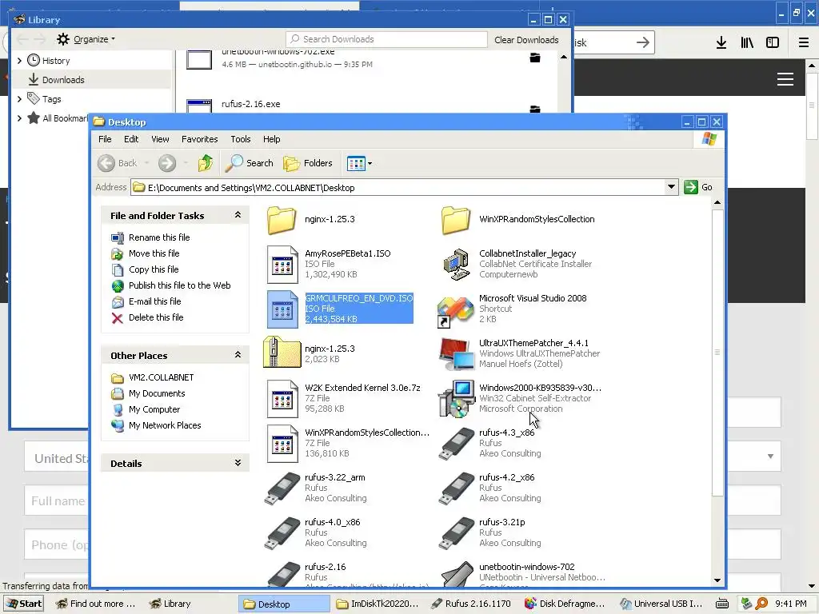Click the Up folder toolbar icon
819x614 pixels.
click(206, 163)
